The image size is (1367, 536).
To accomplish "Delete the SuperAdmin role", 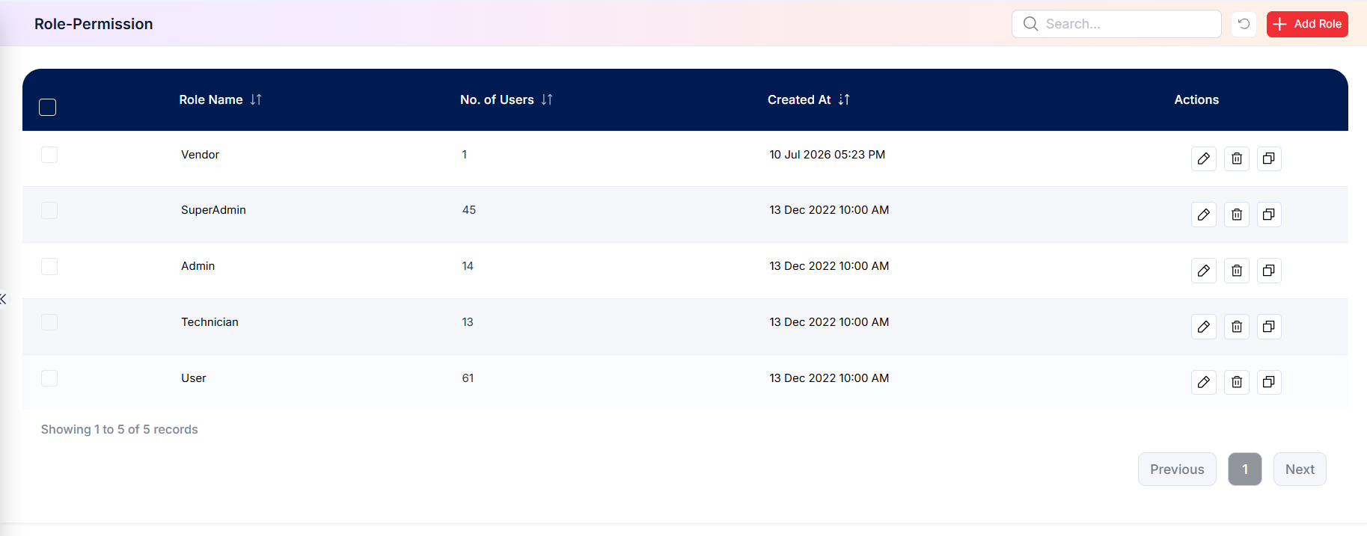I will [x=1236, y=215].
